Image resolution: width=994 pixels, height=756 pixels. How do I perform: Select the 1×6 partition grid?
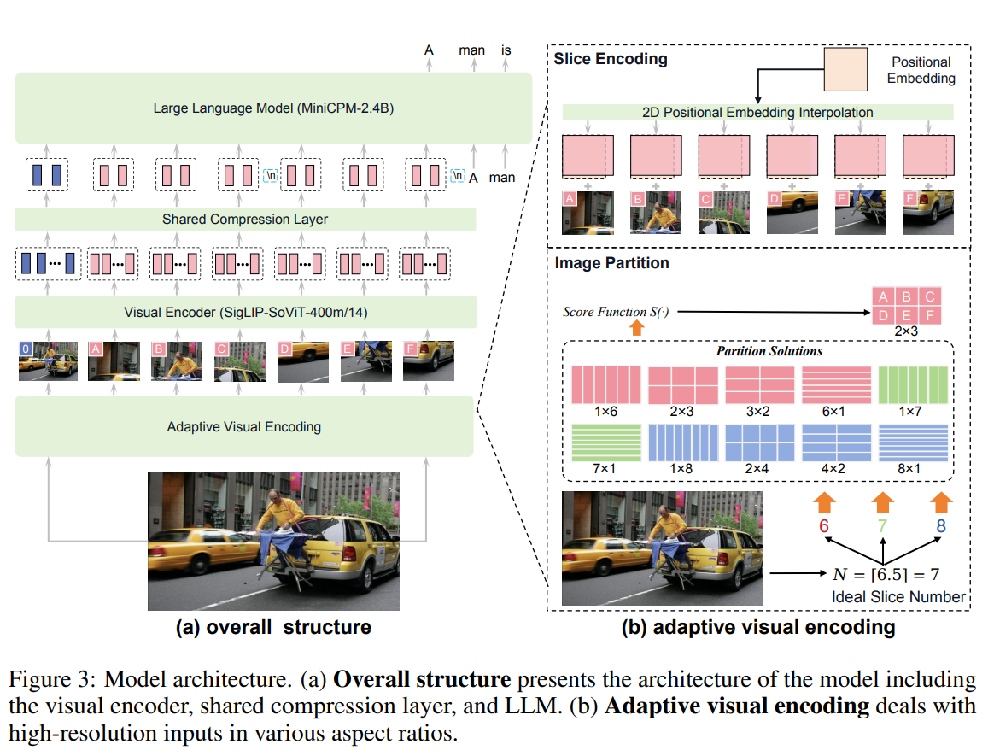606,385
